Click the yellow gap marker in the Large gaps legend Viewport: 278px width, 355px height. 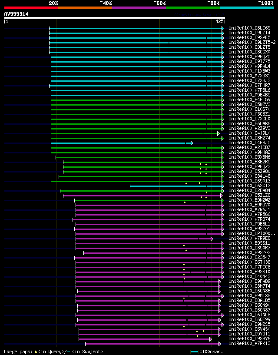[x=36, y=352]
